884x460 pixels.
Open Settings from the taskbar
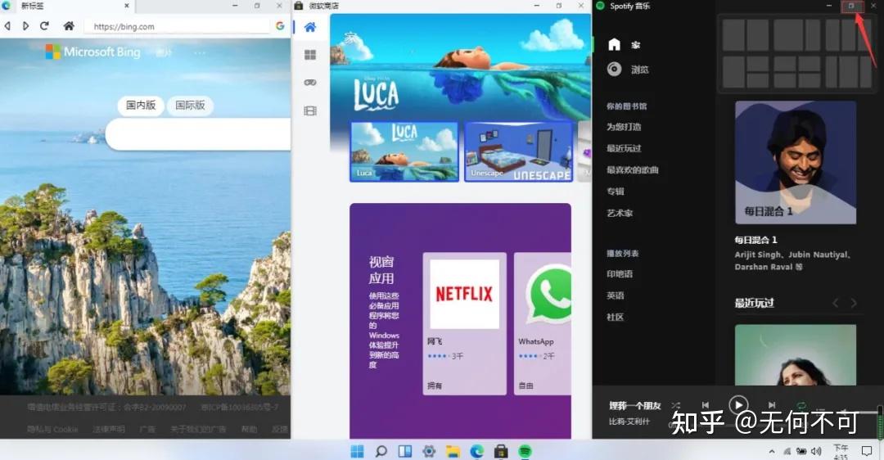429,451
